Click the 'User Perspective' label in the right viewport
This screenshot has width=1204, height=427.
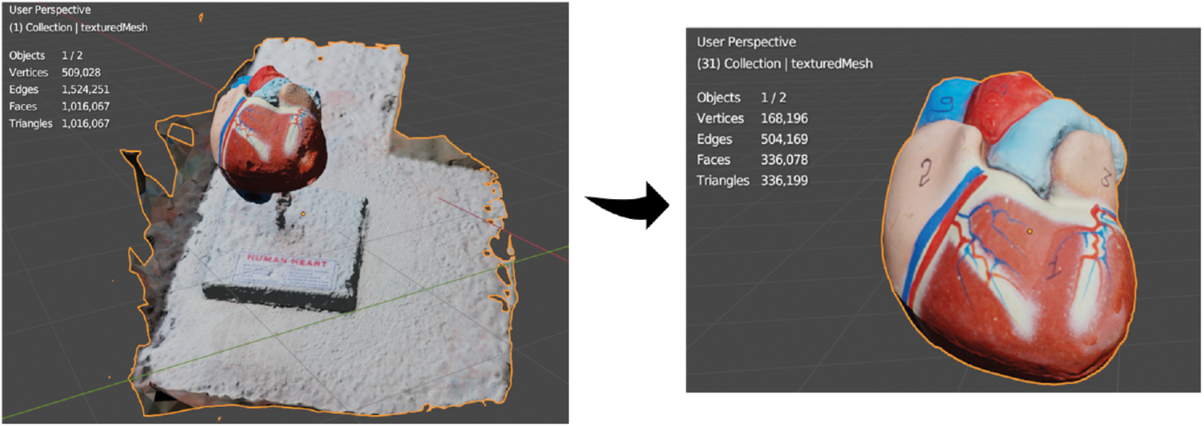pos(746,42)
